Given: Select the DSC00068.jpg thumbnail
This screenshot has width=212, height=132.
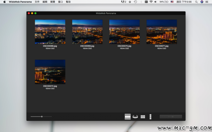Looking at the screenshot, I should click(50, 32).
